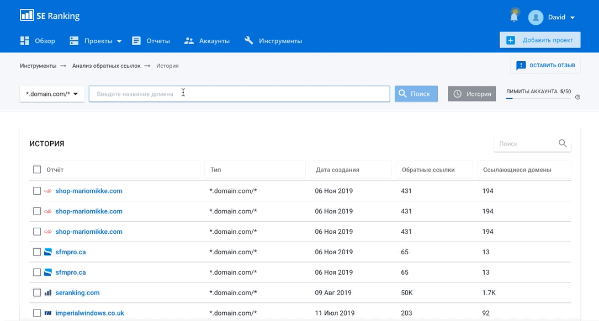The width and height of the screenshot is (599, 321).
Task: Click the domain name input field
Action: (239, 94)
